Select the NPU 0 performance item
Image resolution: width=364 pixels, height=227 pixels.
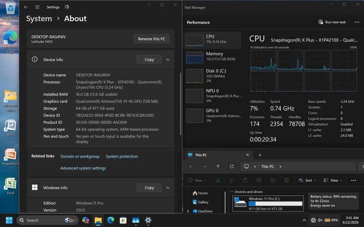[x=212, y=96]
